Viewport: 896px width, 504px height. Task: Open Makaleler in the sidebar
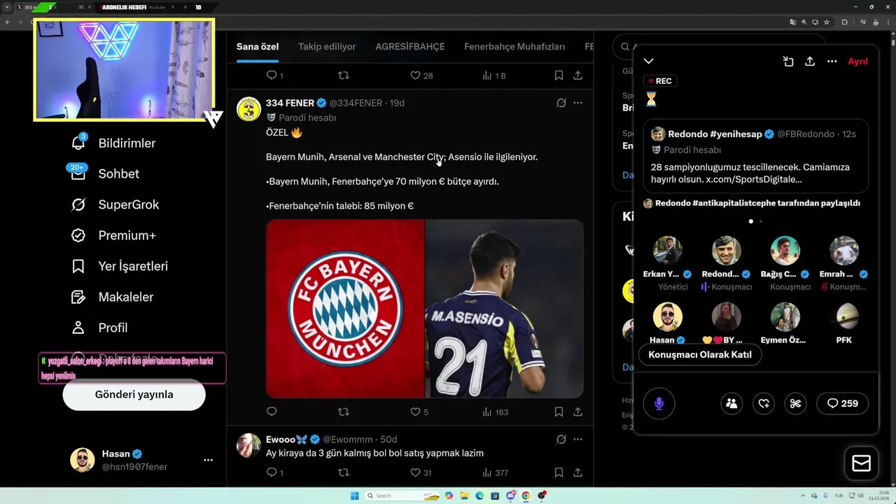[112, 297]
